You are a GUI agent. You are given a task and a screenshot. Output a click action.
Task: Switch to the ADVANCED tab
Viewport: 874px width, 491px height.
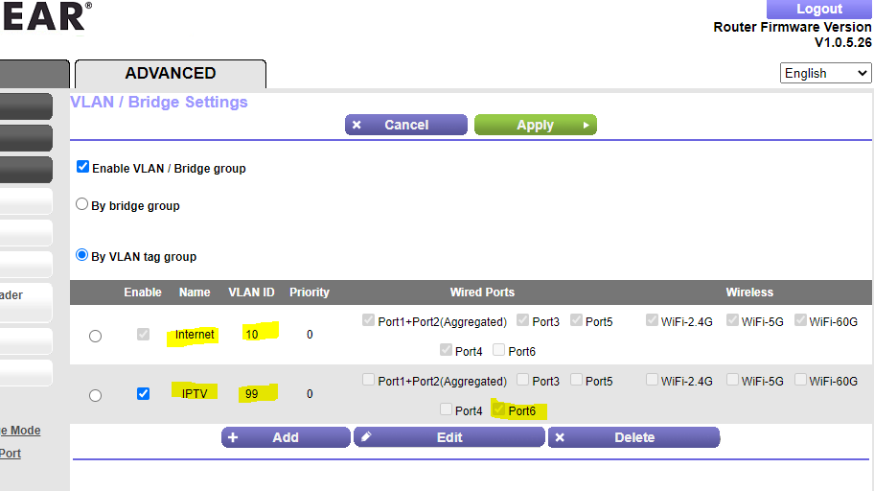(x=171, y=73)
